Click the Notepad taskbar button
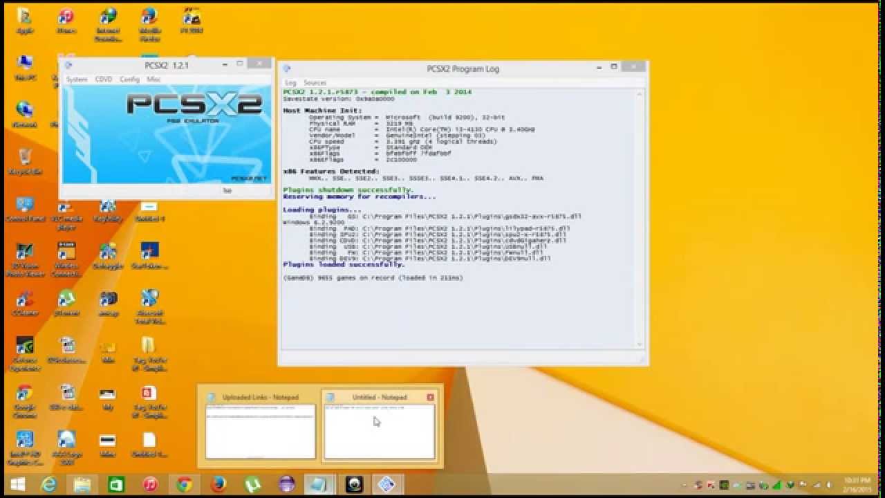Screen dimensions: 885x498 click(319, 484)
